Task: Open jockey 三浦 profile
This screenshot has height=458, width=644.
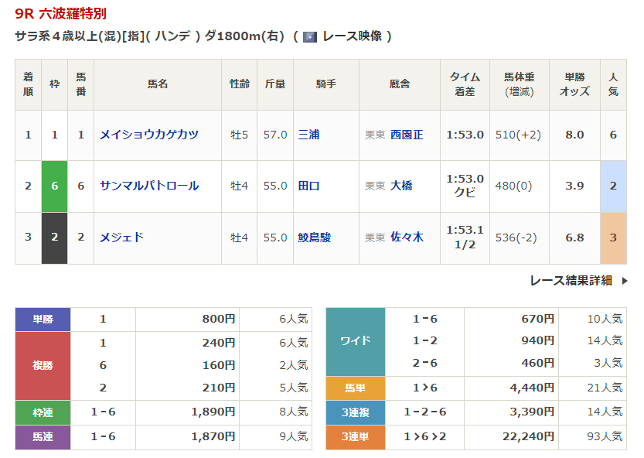Action: tap(308, 135)
